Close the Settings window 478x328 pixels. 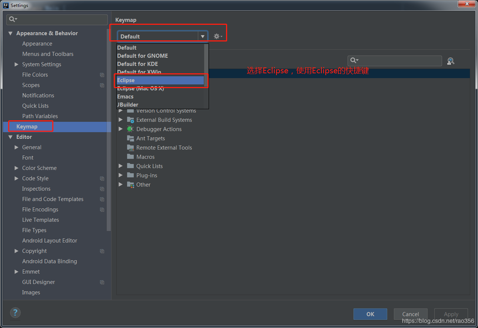[466, 4]
